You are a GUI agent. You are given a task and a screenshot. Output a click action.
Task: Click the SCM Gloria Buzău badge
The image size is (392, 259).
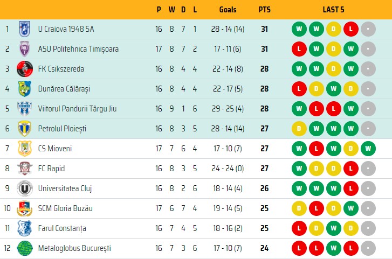pyautogui.click(x=24, y=208)
